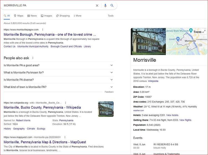The width and height of the screenshot is (208, 155).
Task: Switch to the Images tab
Action: (x=46, y=15)
